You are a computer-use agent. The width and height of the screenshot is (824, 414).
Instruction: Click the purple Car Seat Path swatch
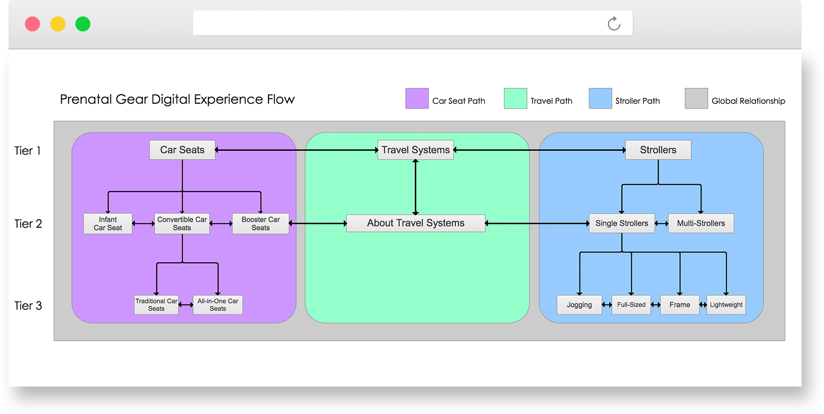tap(417, 98)
